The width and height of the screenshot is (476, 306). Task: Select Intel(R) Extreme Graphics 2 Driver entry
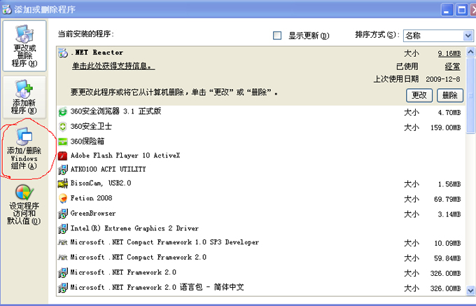pyautogui.click(x=261, y=228)
